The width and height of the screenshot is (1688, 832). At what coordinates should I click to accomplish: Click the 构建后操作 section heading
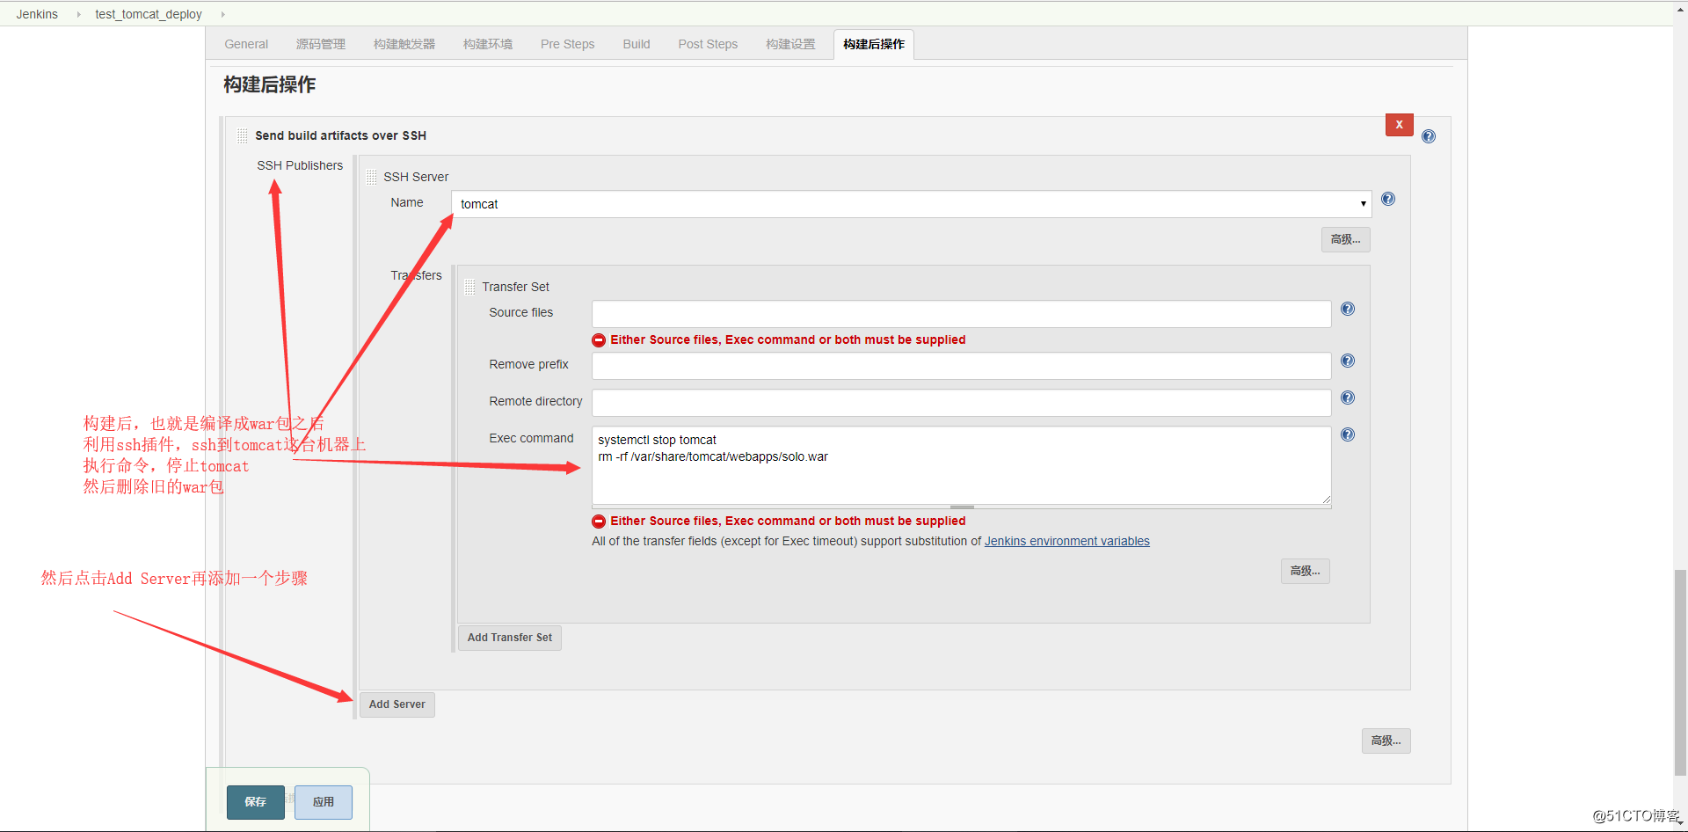(269, 84)
